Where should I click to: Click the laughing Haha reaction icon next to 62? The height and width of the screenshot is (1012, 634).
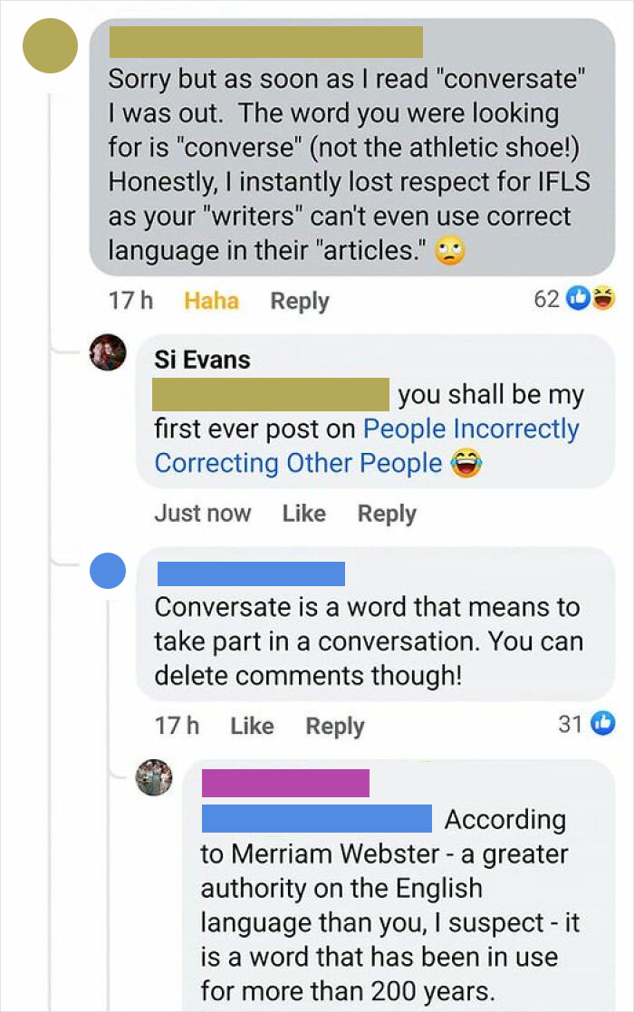tap(605, 297)
